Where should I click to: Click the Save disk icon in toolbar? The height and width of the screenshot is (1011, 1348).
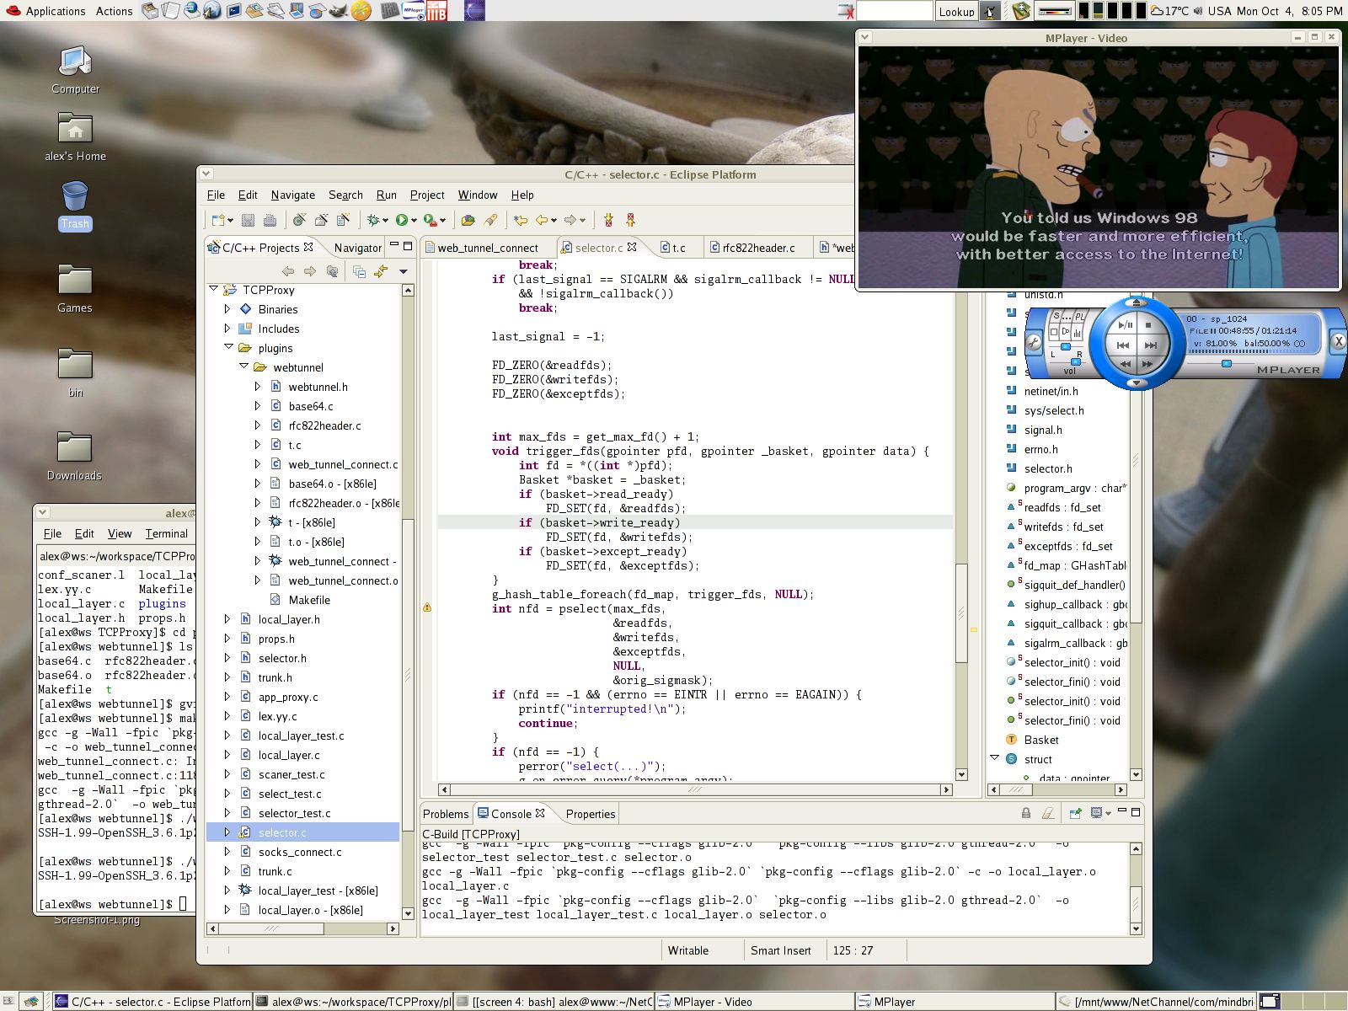(x=248, y=220)
